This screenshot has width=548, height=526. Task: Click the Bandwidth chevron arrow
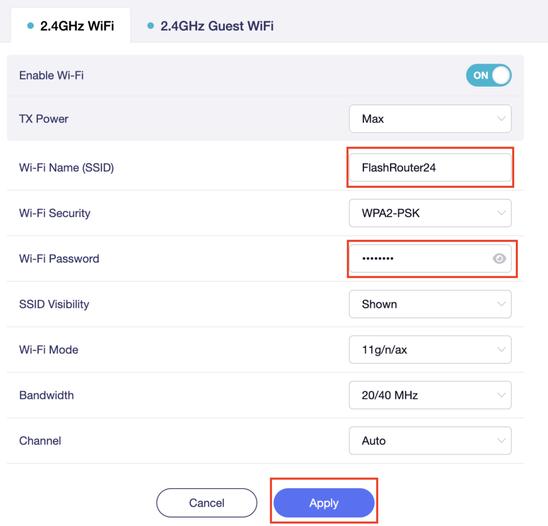point(501,395)
